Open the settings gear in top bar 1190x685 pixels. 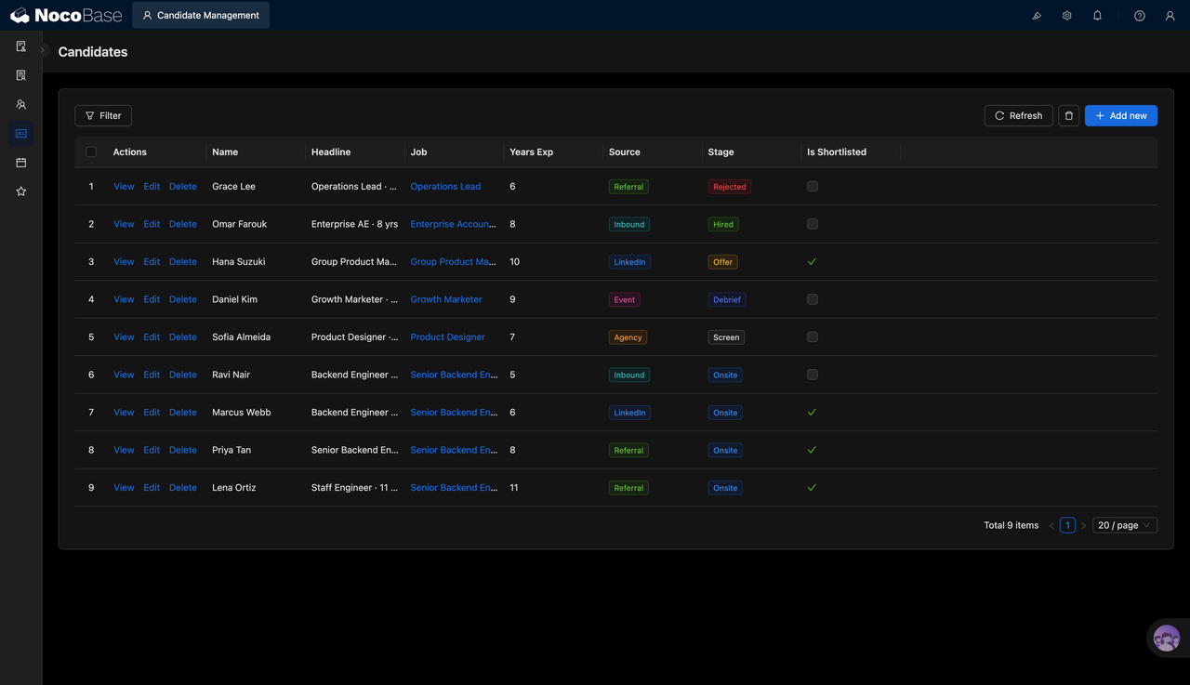click(x=1067, y=15)
